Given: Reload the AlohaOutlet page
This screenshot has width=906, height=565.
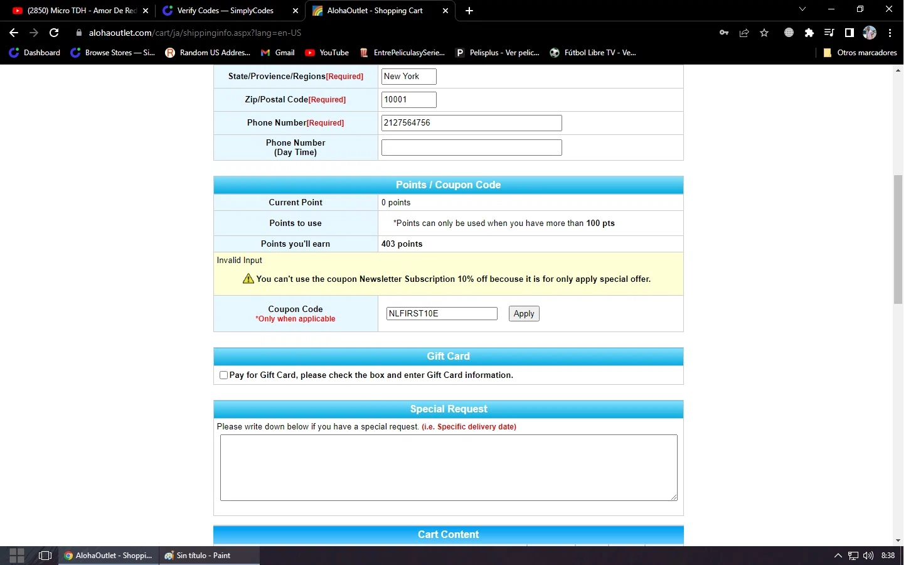Looking at the screenshot, I should 54,33.
